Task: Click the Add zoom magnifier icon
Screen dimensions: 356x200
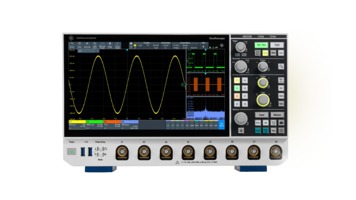Action: pos(94,45)
